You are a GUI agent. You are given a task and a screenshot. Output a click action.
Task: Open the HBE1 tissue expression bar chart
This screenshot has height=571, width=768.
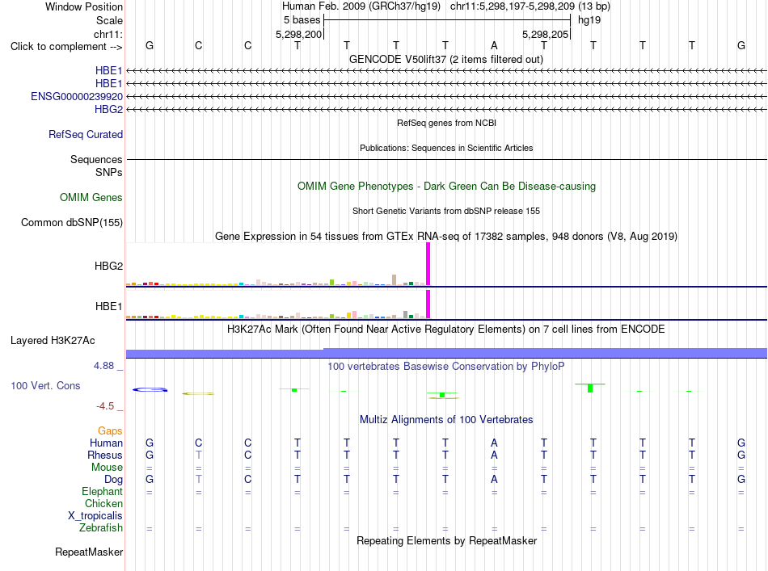[x=278, y=304]
